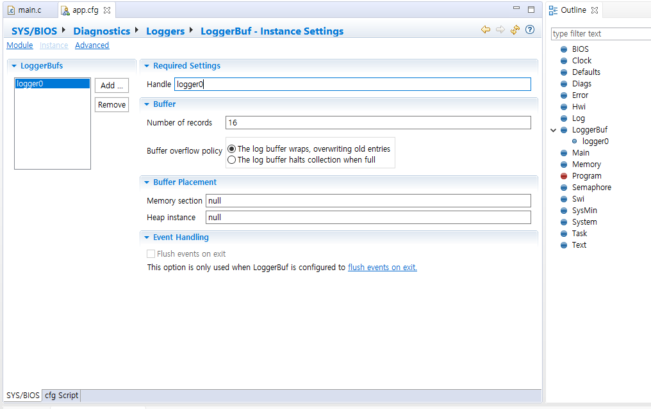Select SYS/BIOS bottom tab
This screenshot has height=409, width=651.
[x=23, y=396]
